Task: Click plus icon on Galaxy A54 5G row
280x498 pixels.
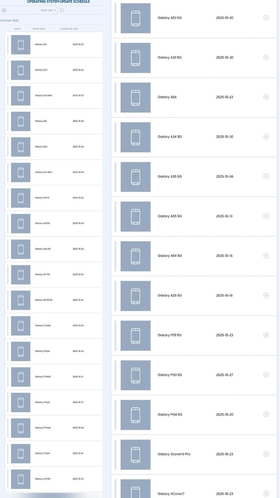Action: [266, 255]
